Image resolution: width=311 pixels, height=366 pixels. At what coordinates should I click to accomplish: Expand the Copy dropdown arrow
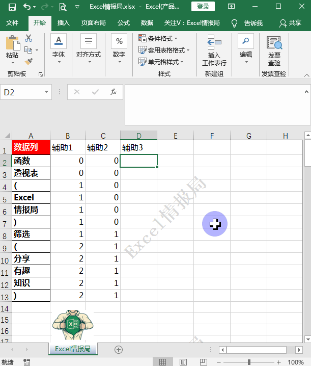(x=37, y=50)
